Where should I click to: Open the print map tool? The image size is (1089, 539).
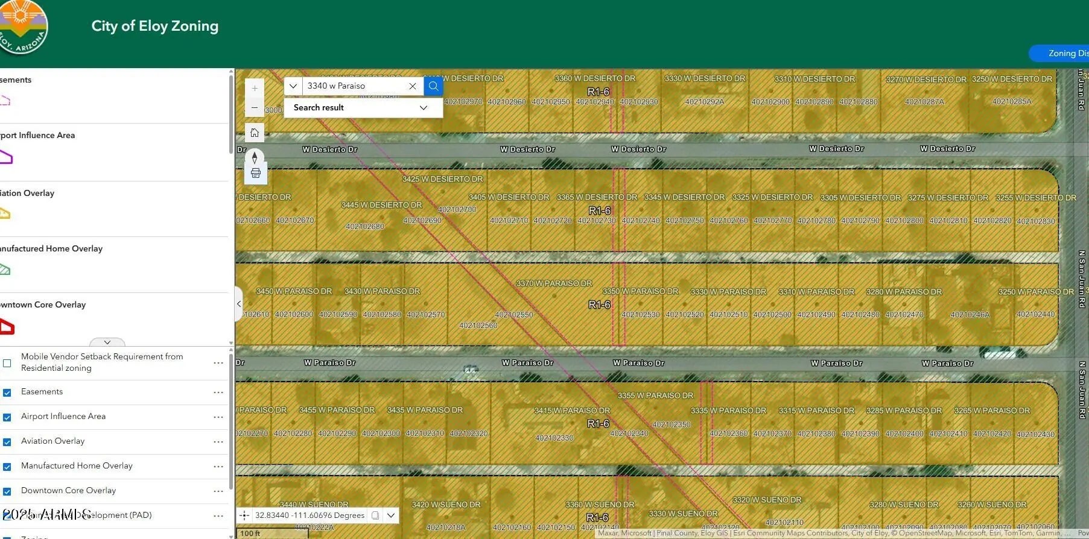tap(255, 174)
